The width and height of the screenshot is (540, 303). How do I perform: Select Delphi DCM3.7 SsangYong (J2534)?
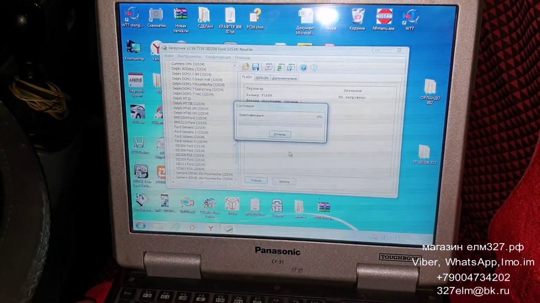(198, 89)
